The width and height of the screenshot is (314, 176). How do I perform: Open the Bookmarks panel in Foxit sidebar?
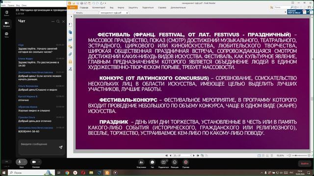point(70,25)
